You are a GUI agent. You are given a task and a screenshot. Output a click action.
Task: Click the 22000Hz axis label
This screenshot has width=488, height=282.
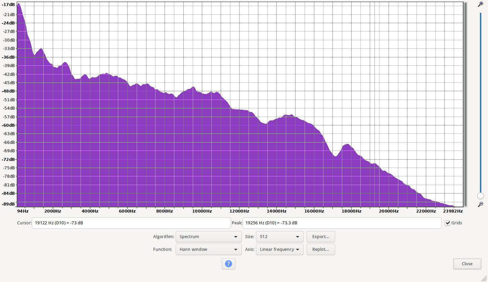click(426, 211)
